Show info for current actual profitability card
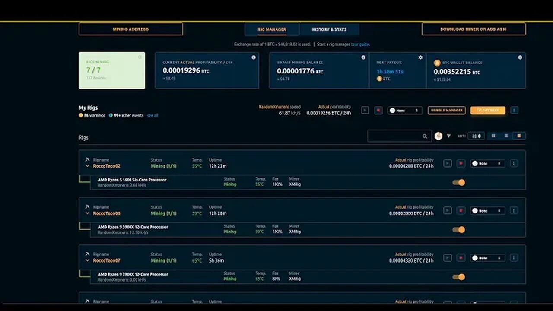The image size is (553, 311). tap(254, 57)
